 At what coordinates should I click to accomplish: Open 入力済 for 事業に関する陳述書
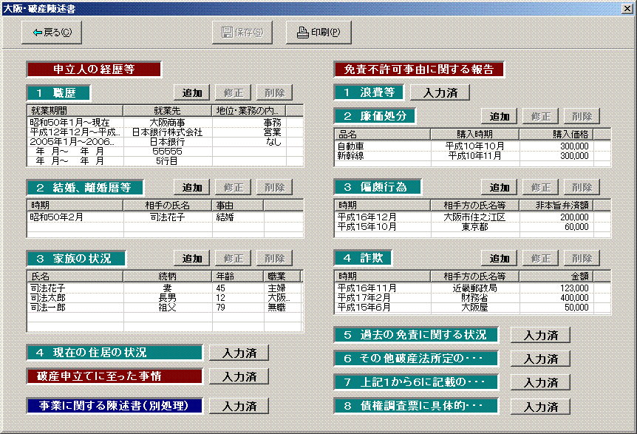[239, 407]
